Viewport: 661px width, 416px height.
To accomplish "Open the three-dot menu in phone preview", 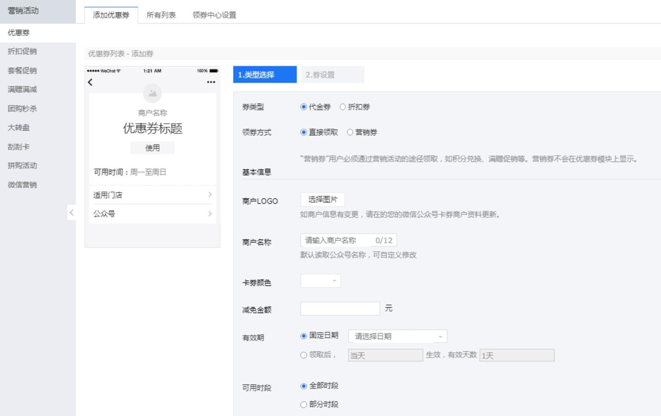I will (210, 82).
